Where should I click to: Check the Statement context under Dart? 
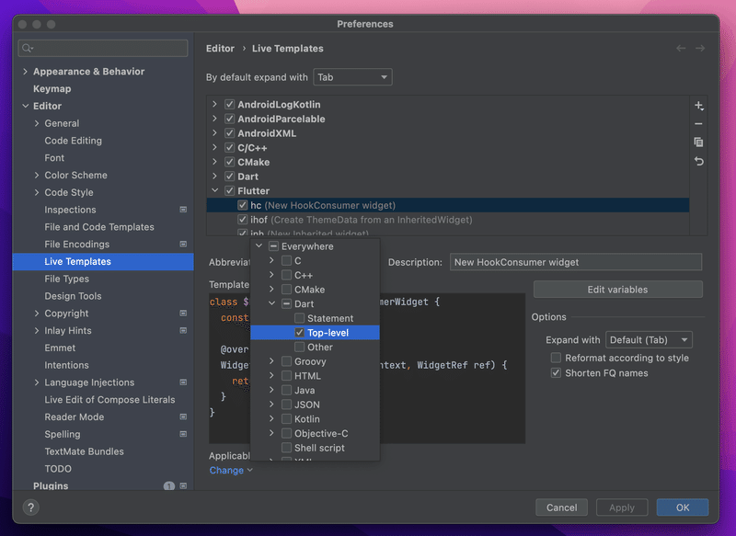tap(299, 318)
